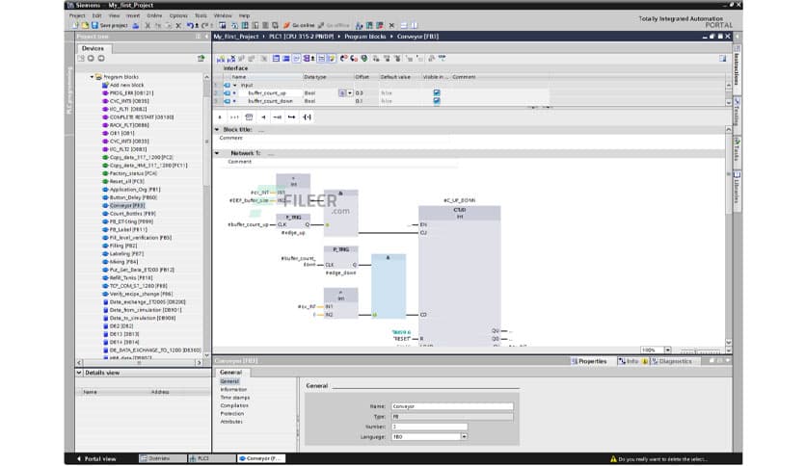The width and height of the screenshot is (806, 466).
Task: Click the Save project button
Action: (110, 25)
